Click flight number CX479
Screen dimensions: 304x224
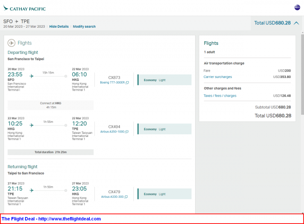tap(114, 192)
